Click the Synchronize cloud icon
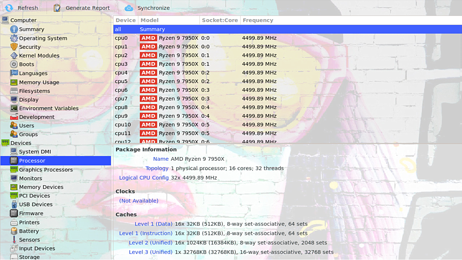This screenshot has height=260, width=462. 128,8
